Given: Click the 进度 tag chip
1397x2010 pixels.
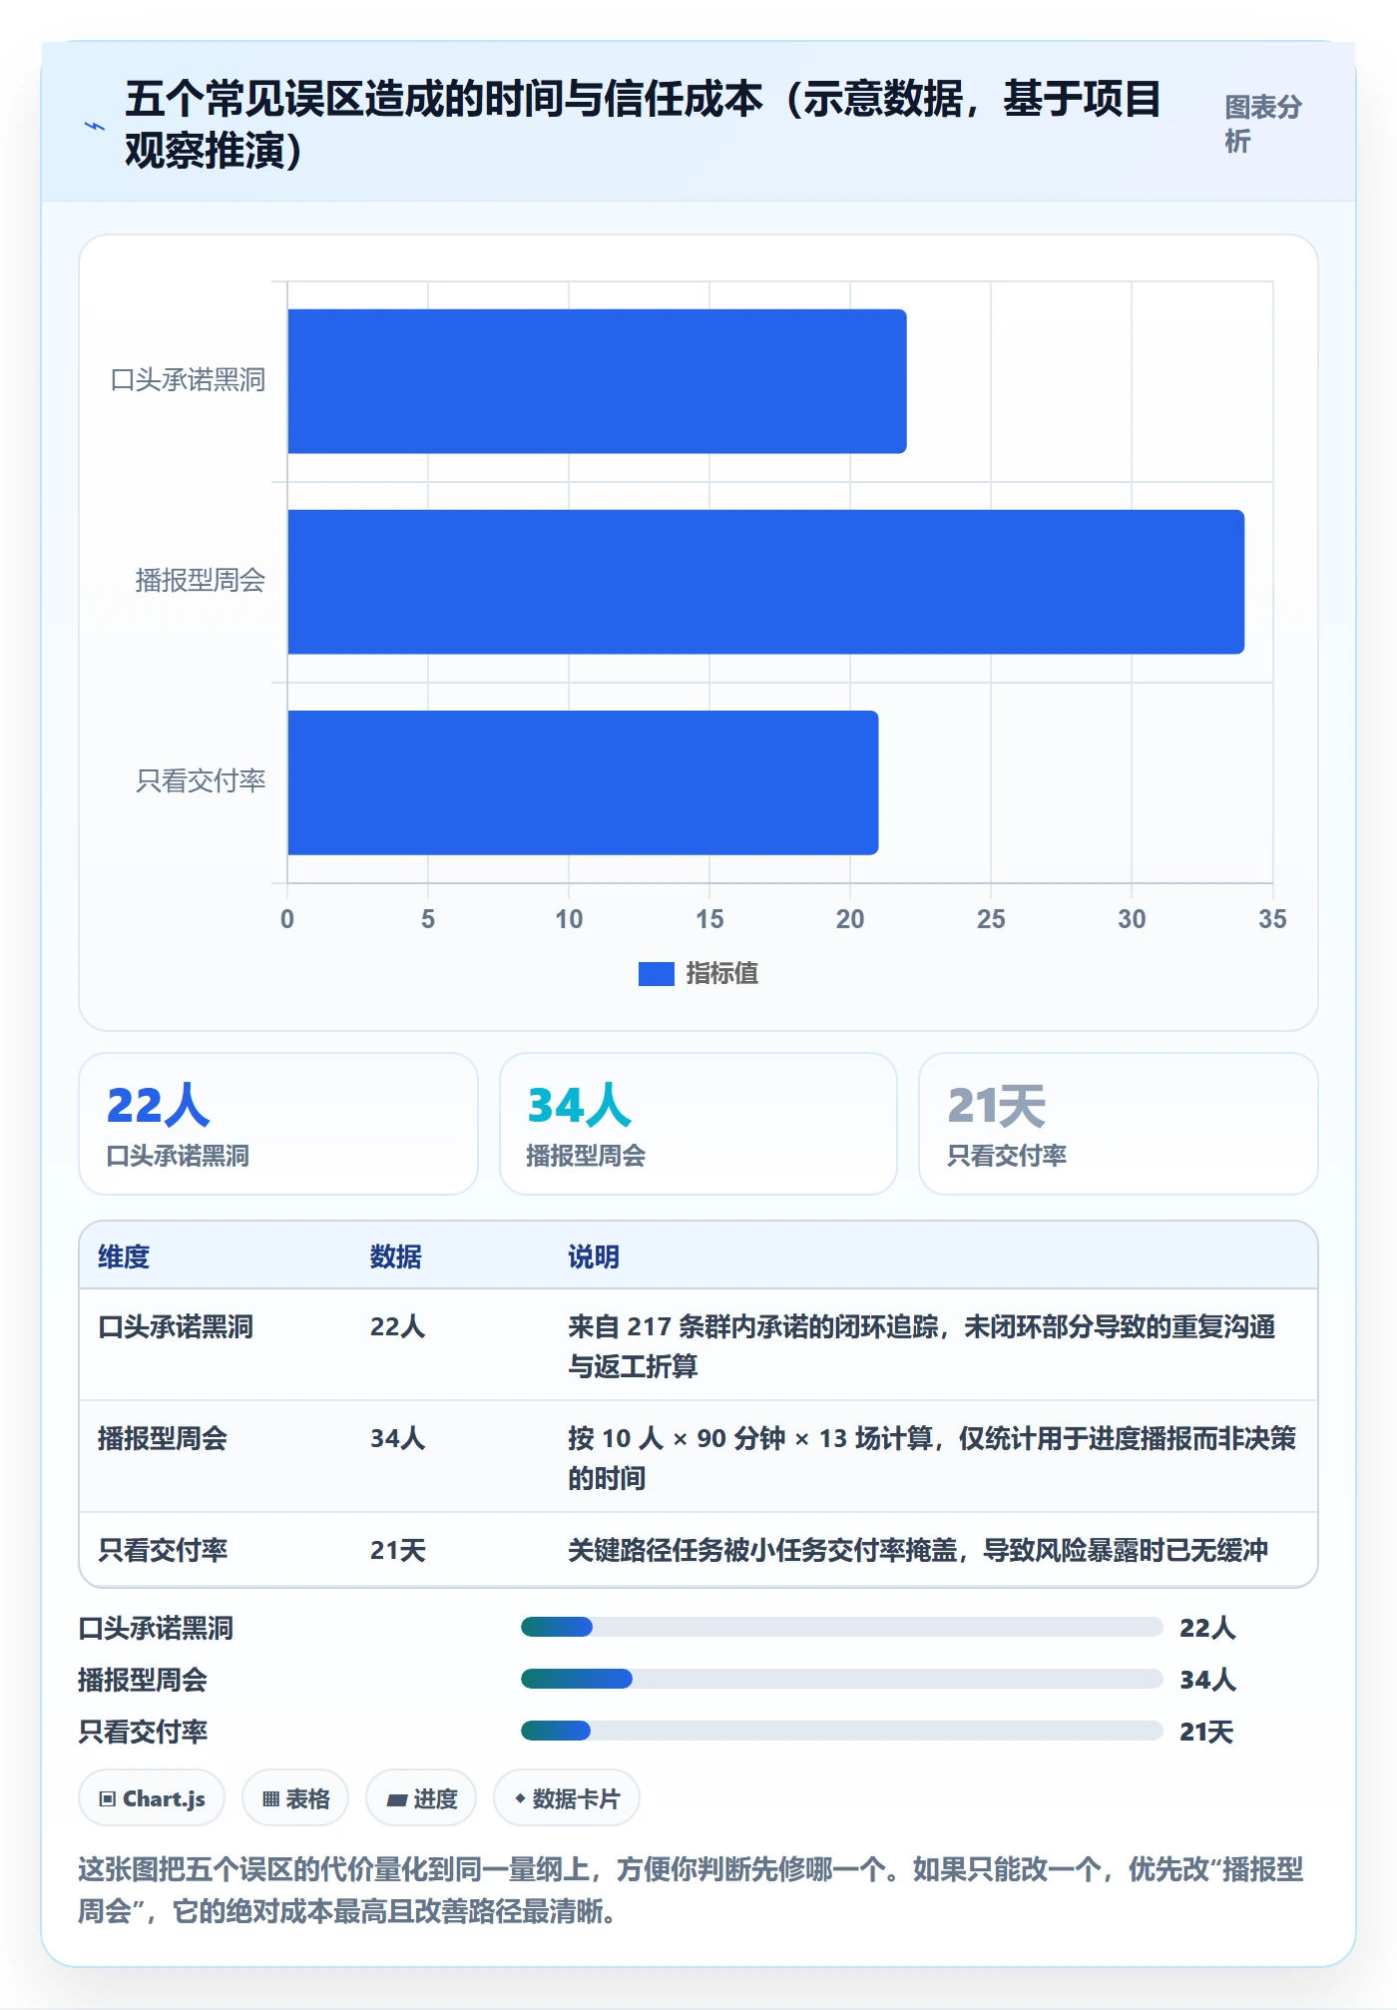Looking at the screenshot, I should tap(421, 1798).
